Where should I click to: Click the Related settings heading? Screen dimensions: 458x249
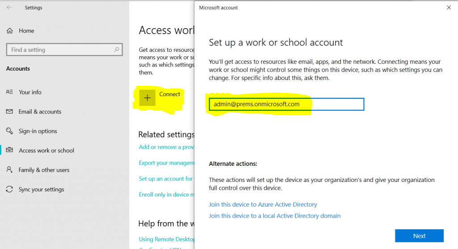tap(166, 135)
